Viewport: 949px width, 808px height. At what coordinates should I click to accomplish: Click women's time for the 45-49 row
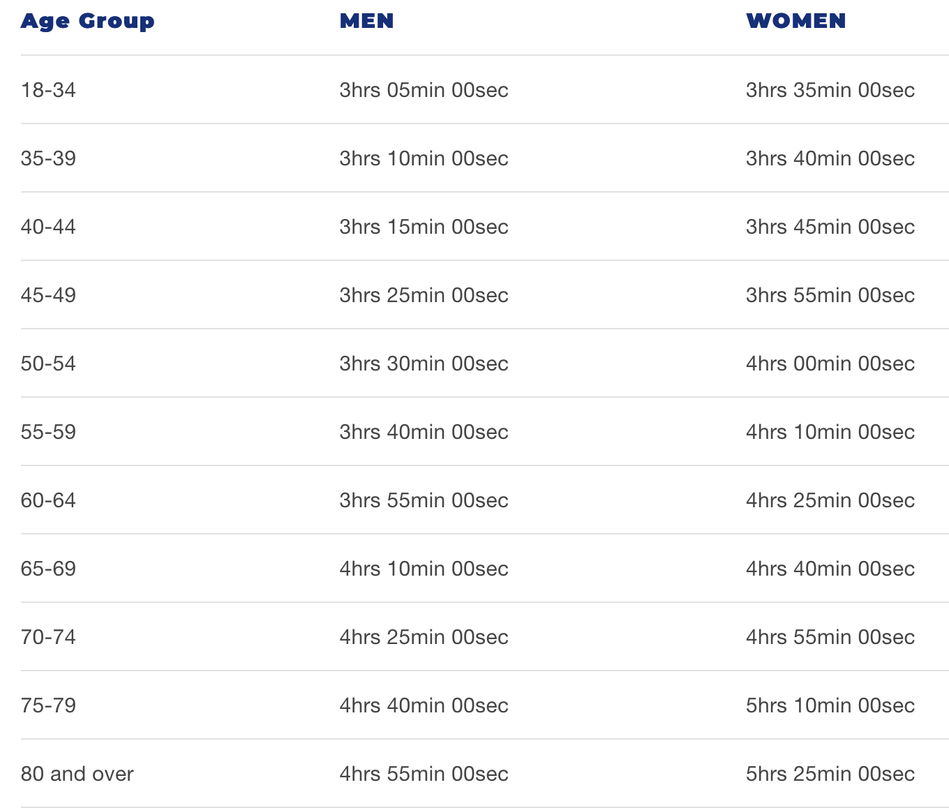pyautogui.click(x=830, y=295)
